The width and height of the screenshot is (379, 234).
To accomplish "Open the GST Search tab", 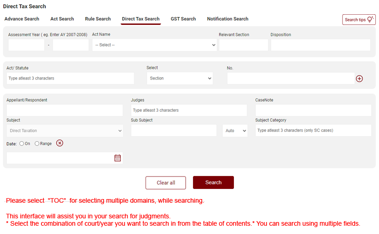I will (x=183, y=19).
